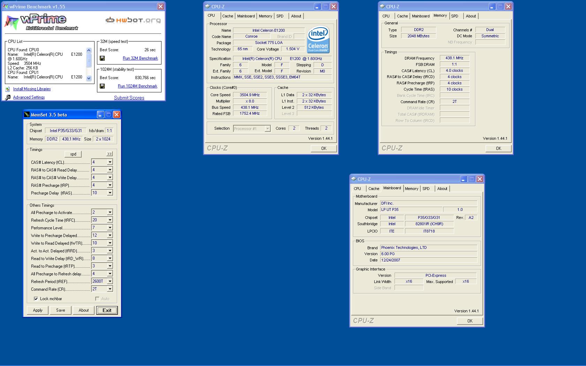Switch to Mainboard tab in CPU-Z CPU window
Screen dimensions: 586x366
click(246, 16)
